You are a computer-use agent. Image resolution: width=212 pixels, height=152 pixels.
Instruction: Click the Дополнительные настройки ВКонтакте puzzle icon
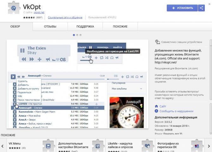point(98,146)
